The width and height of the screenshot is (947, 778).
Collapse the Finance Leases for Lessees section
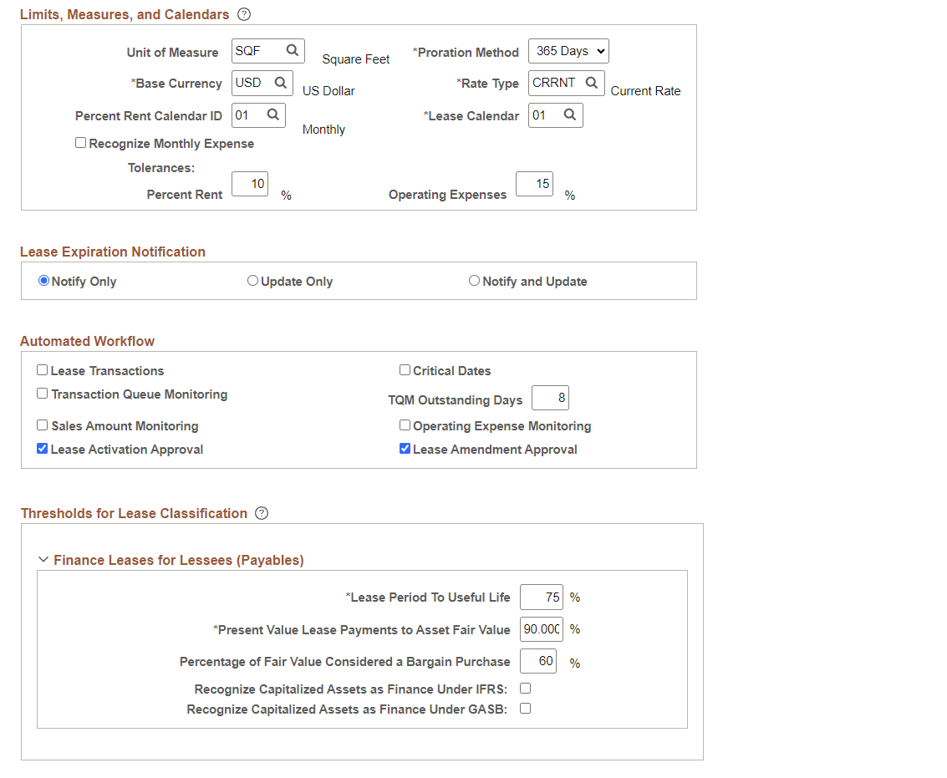[x=43, y=560]
